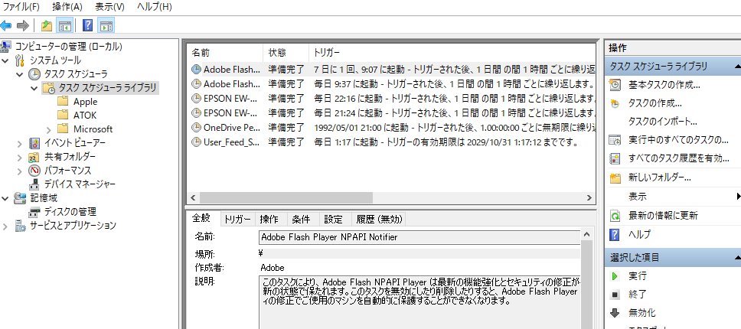Click the green 実行 run icon
The image size is (741, 329).
615,276
